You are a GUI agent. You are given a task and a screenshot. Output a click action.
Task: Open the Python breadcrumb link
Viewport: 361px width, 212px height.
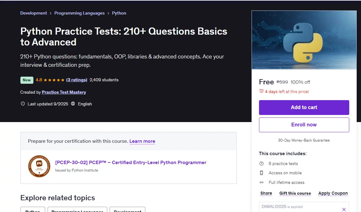pos(119,13)
